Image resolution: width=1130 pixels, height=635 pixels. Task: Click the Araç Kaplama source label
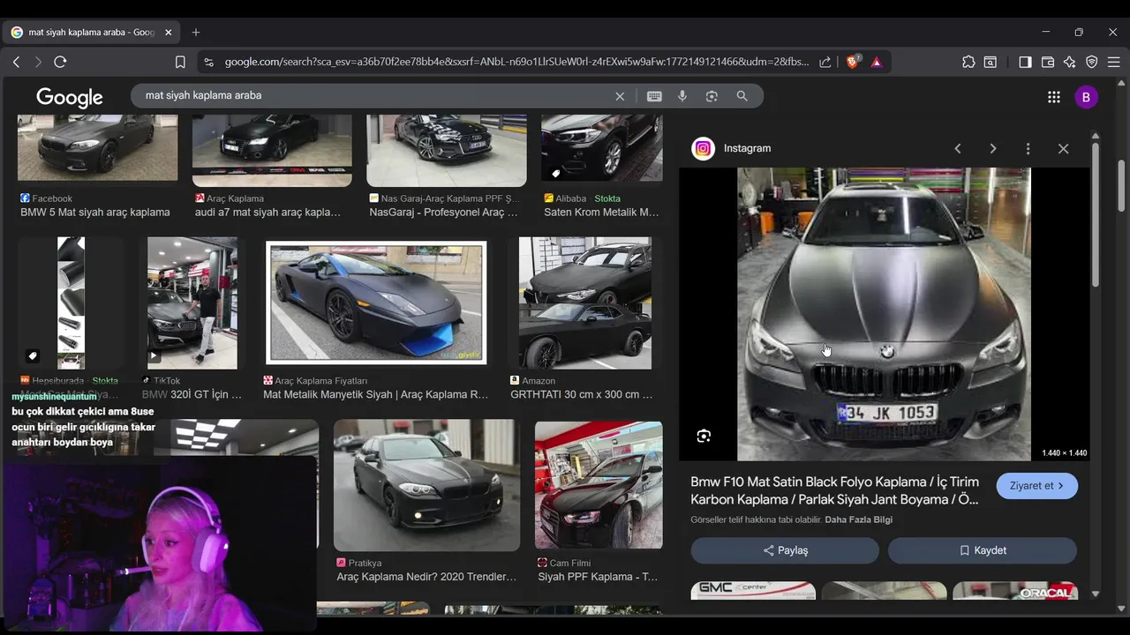tap(235, 198)
